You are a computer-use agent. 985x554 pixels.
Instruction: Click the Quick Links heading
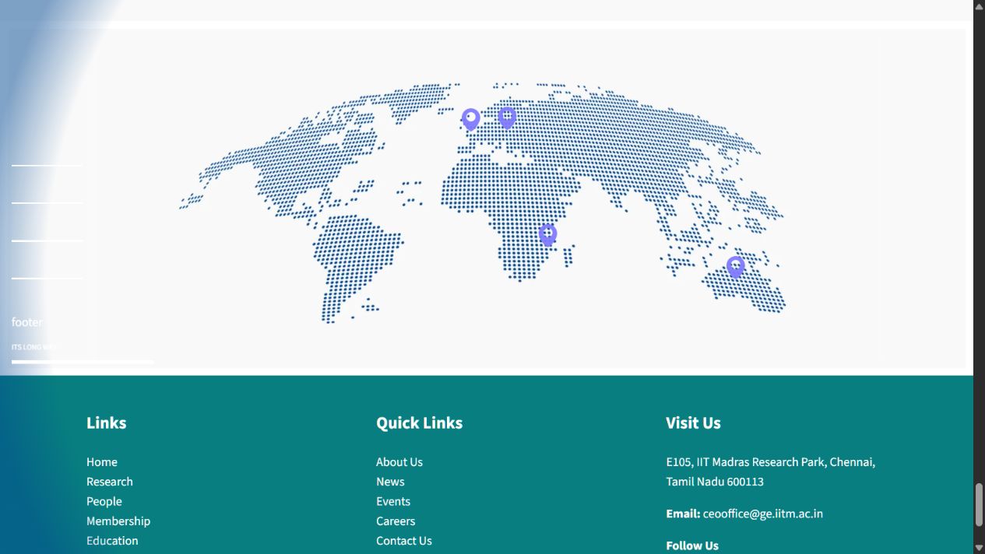coord(420,423)
